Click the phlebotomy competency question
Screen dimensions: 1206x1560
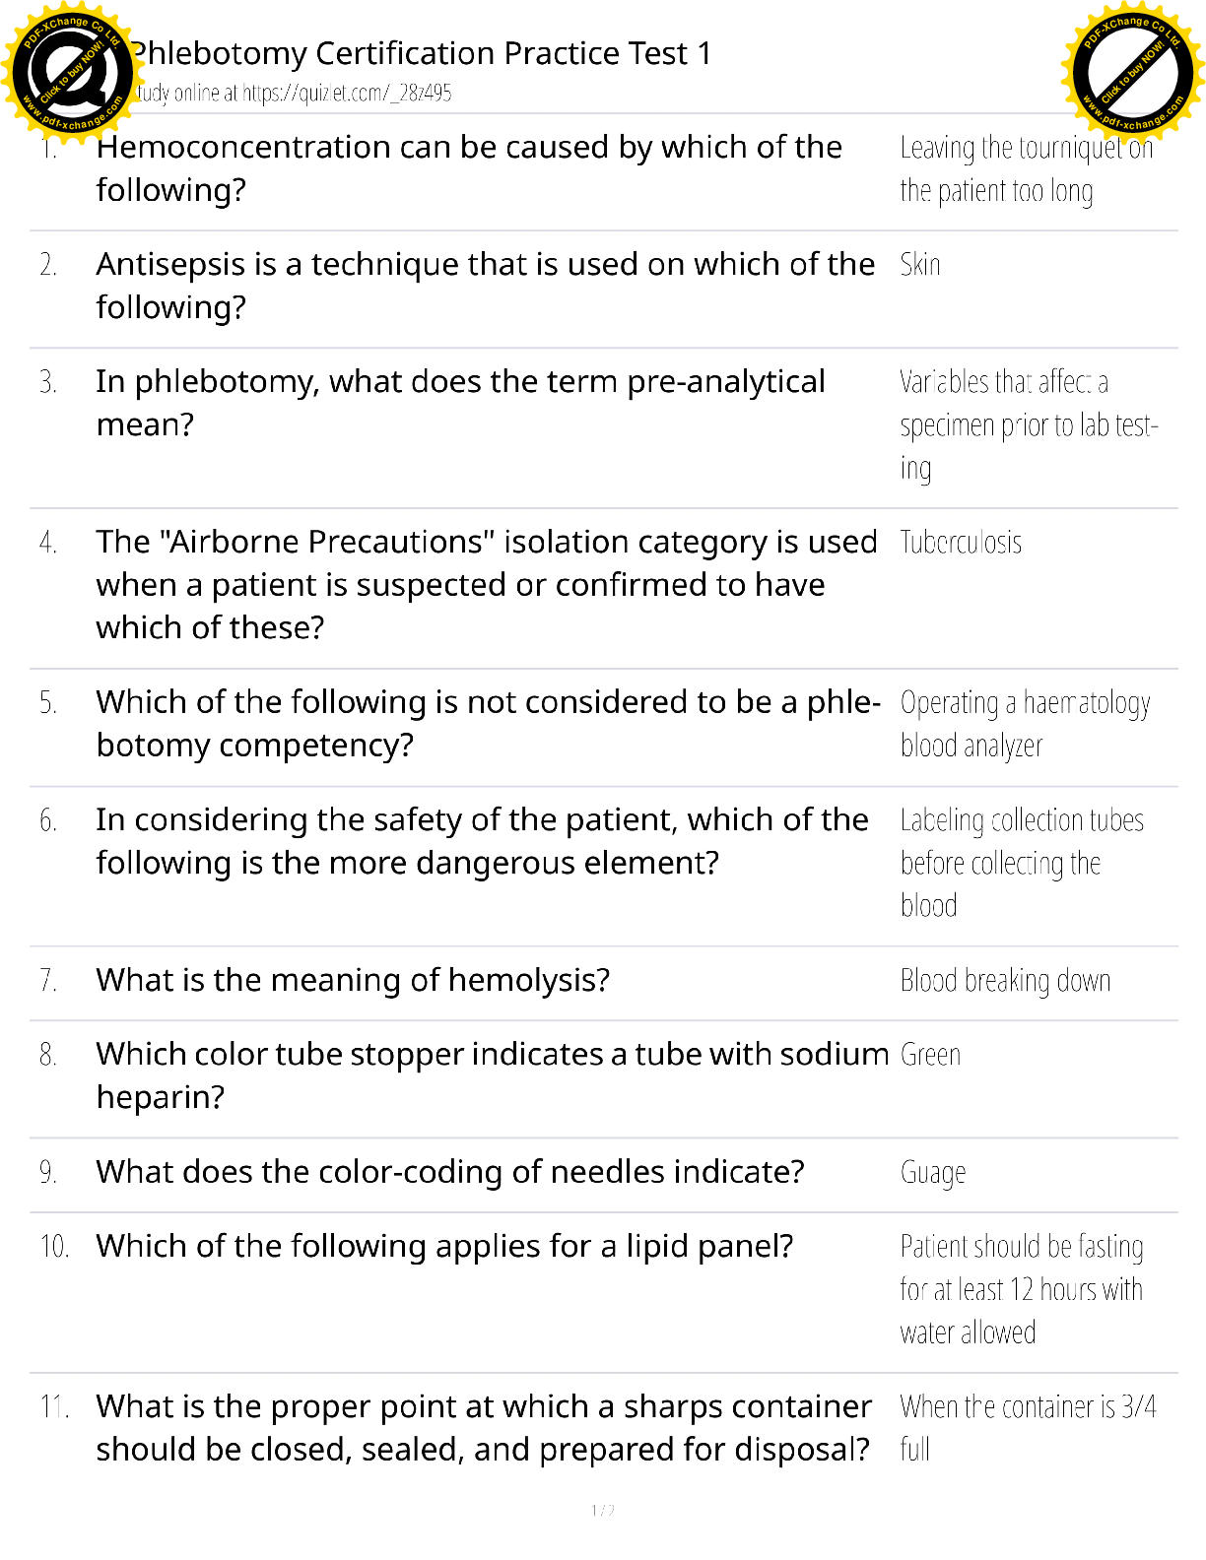click(x=488, y=724)
